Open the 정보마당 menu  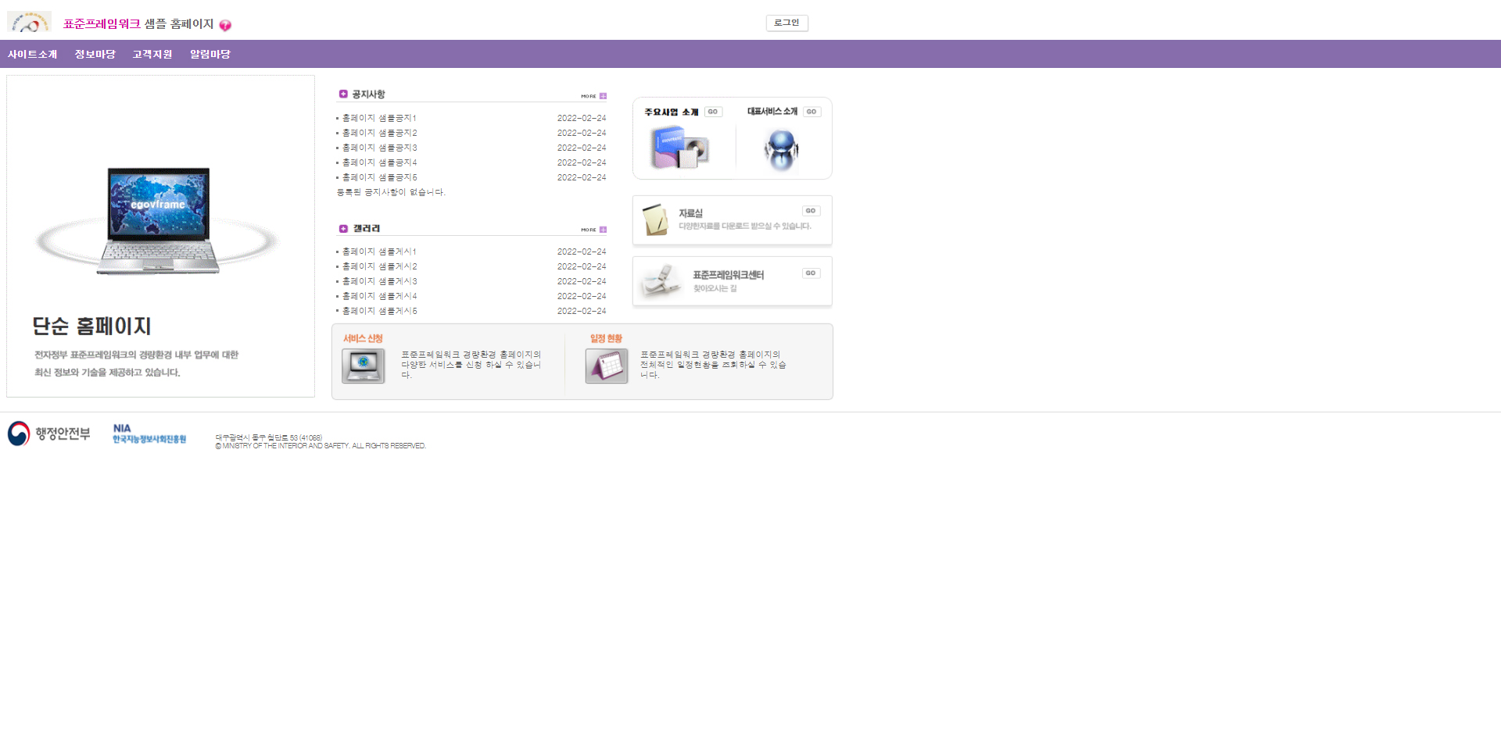pyautogui.click(x=95, y=54)
